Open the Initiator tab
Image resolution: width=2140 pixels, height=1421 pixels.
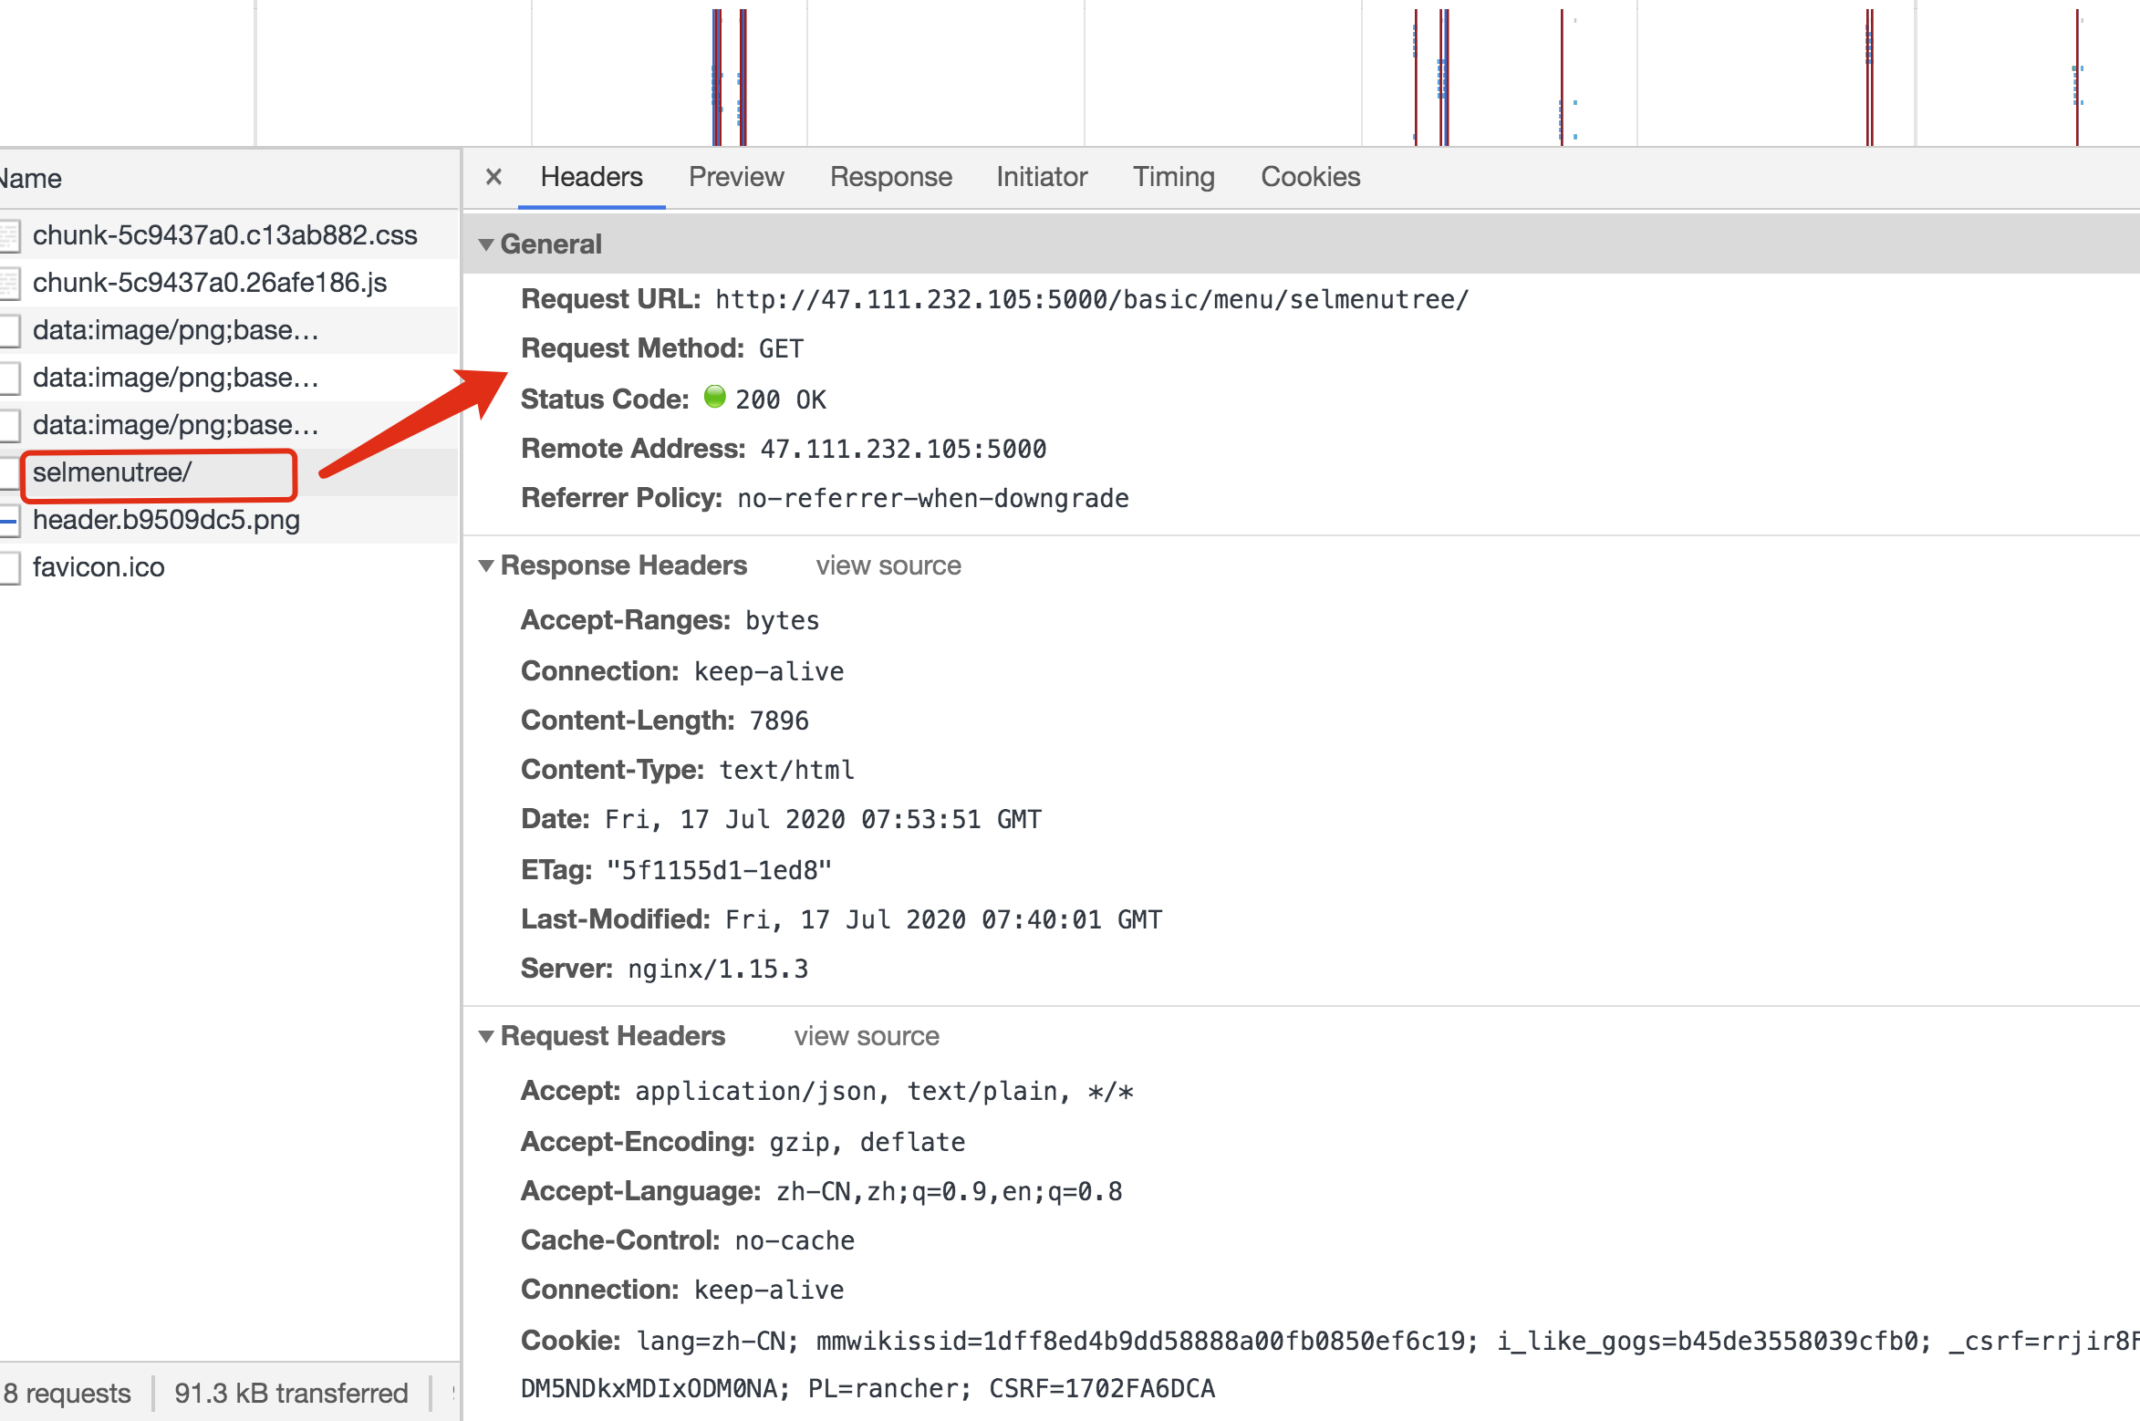(x=1042, y=177)
